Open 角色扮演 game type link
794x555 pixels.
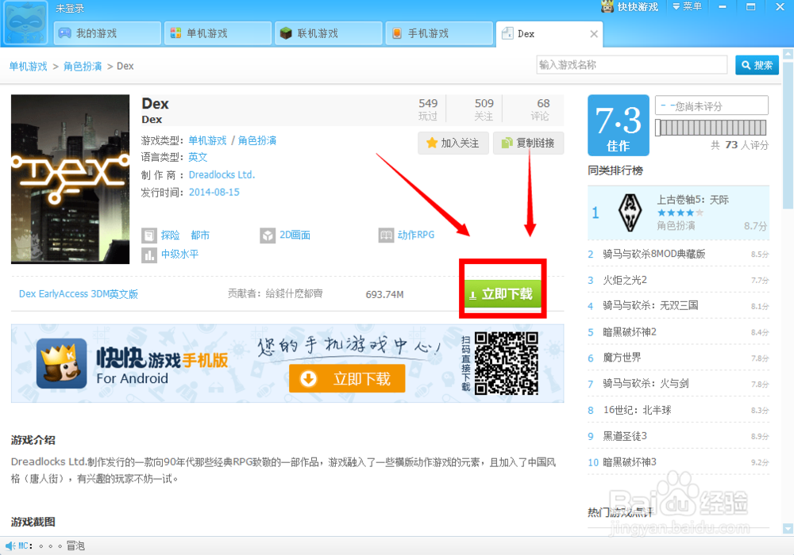pyautogui.click(x=257, y=140)
